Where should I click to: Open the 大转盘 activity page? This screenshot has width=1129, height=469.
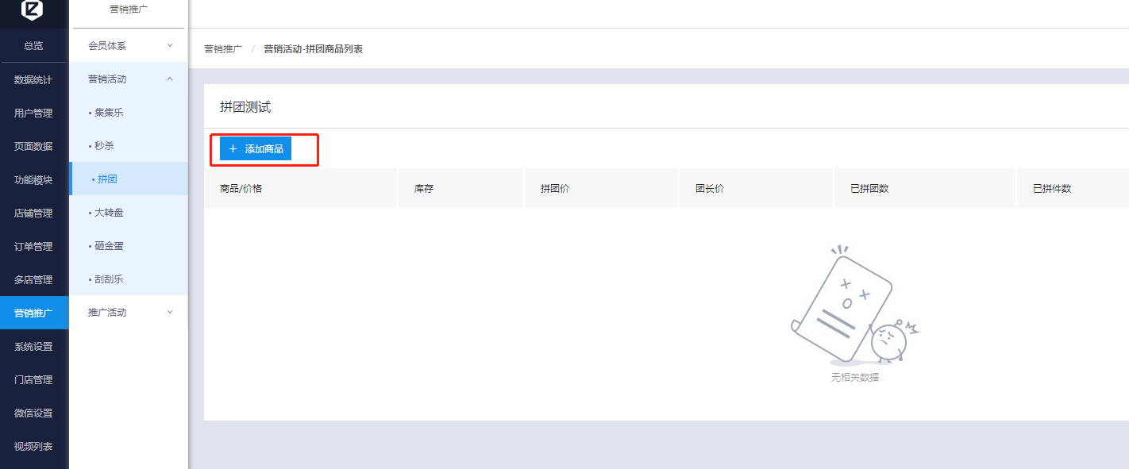[109, 213]
